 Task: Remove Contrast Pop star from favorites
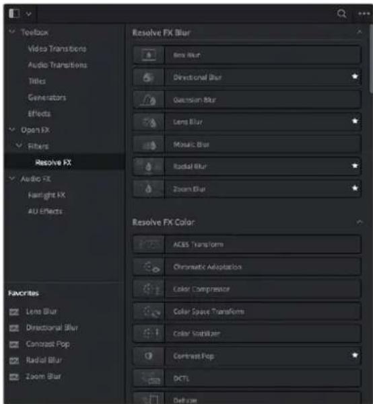click(355, 356)
